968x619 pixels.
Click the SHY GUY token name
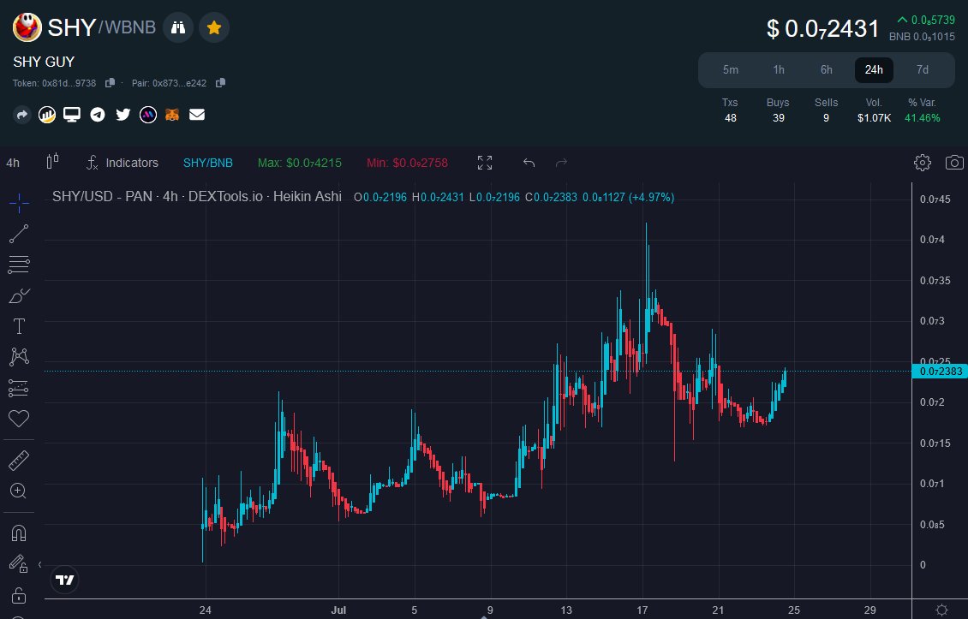[x=44, y=62]
